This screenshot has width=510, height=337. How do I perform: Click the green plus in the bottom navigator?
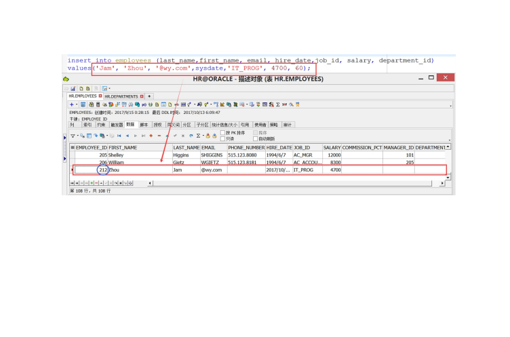(x=92, y=183)
